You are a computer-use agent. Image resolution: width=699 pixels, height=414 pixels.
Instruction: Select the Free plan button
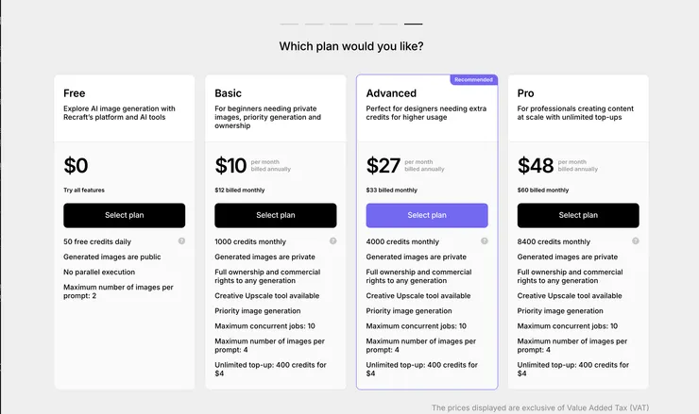124,215
